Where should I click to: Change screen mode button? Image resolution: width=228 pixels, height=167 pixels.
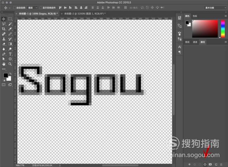[x=10, y=85]
